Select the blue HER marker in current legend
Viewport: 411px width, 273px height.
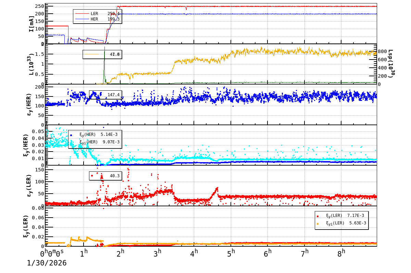[x=82, y=18]
